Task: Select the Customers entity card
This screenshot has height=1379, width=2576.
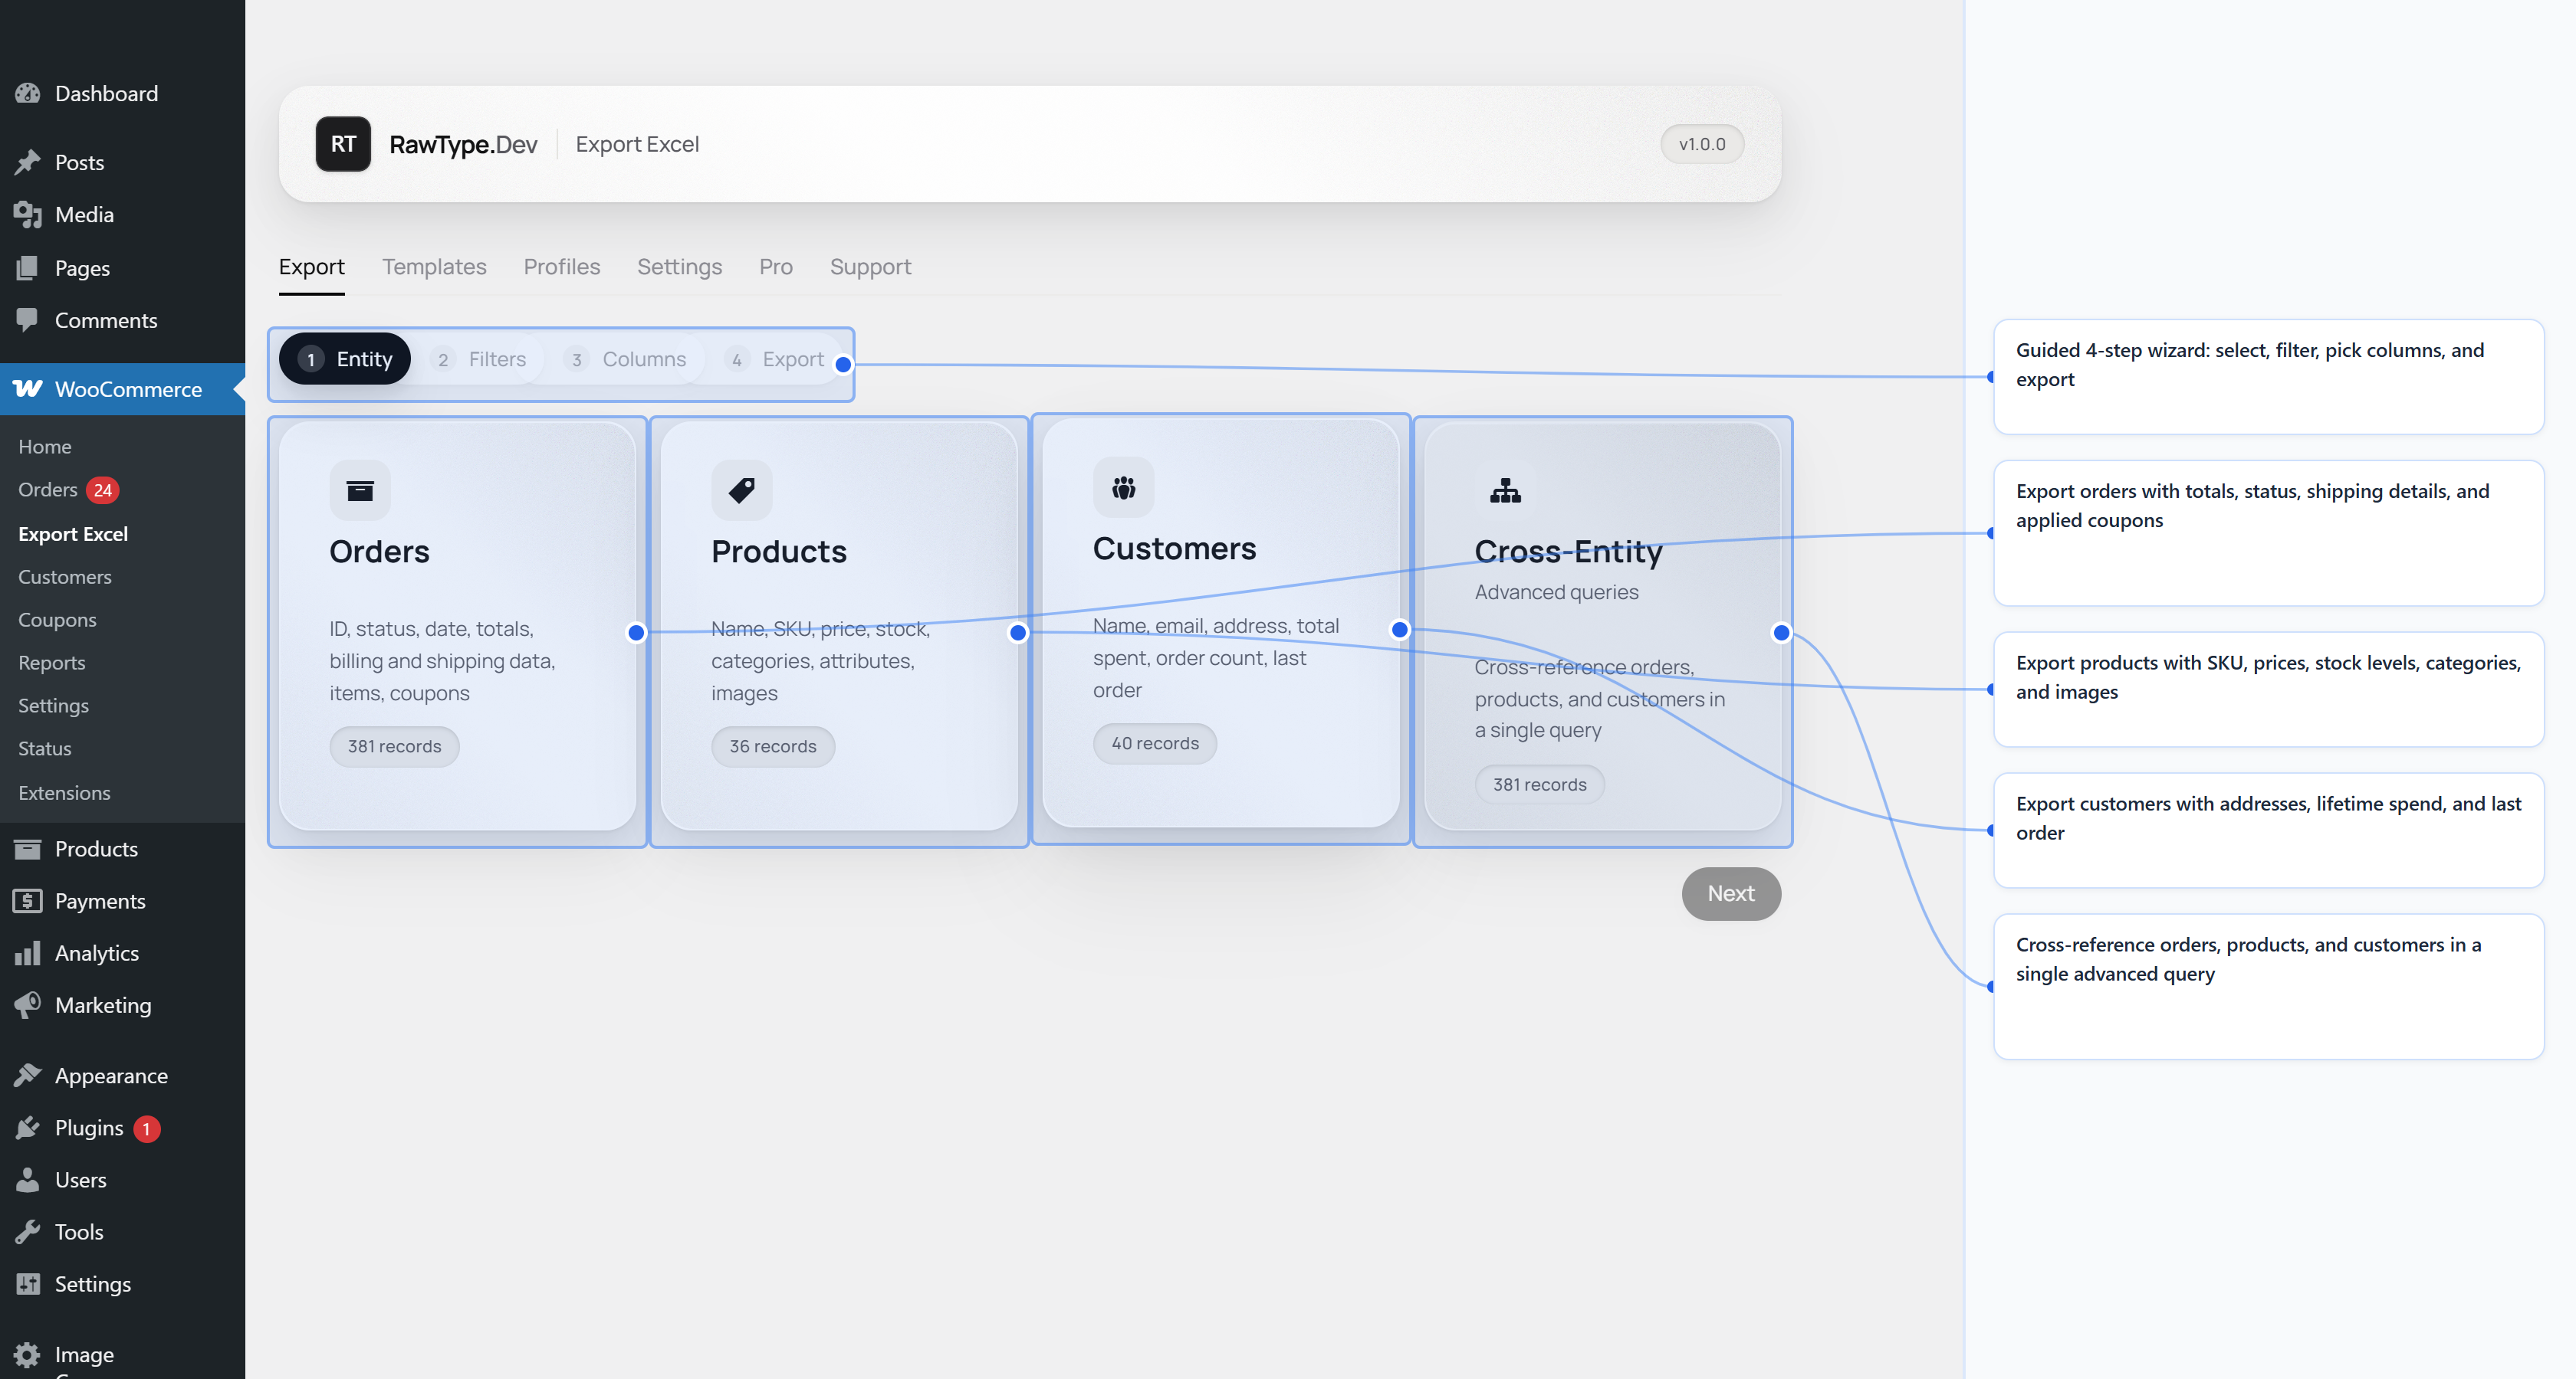Action: [1221, 624]
